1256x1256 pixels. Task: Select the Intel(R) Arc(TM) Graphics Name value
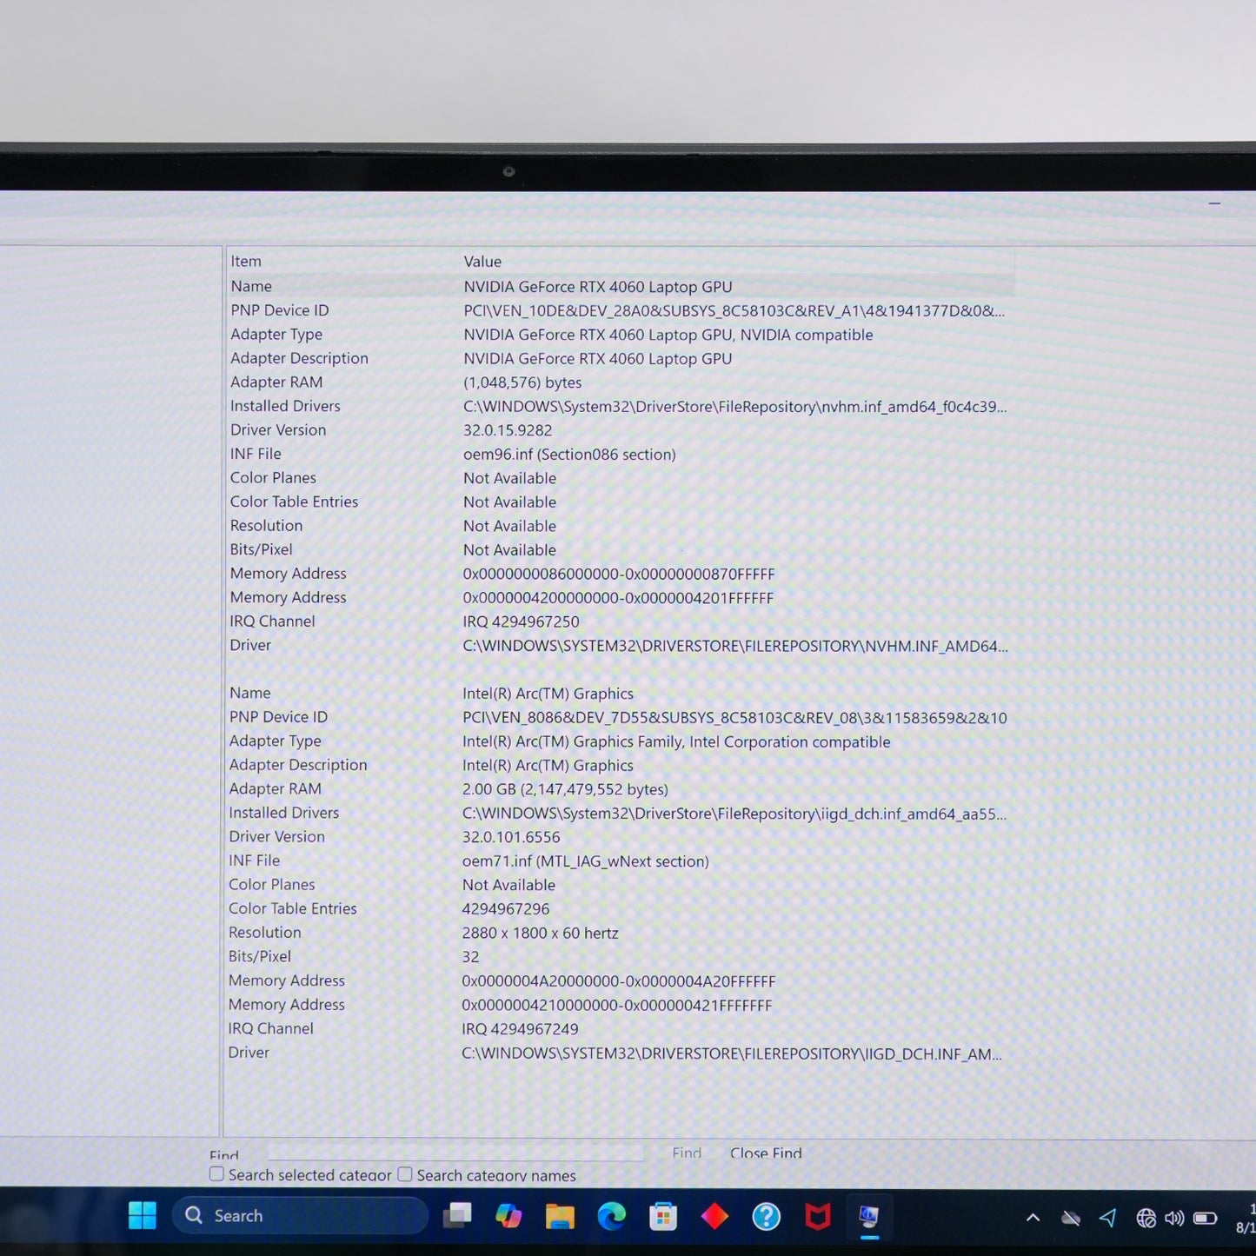tap(548, 694)
